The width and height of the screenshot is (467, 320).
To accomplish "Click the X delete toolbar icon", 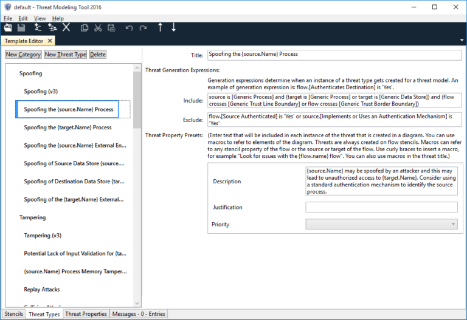I will click(x=66, y=27).
